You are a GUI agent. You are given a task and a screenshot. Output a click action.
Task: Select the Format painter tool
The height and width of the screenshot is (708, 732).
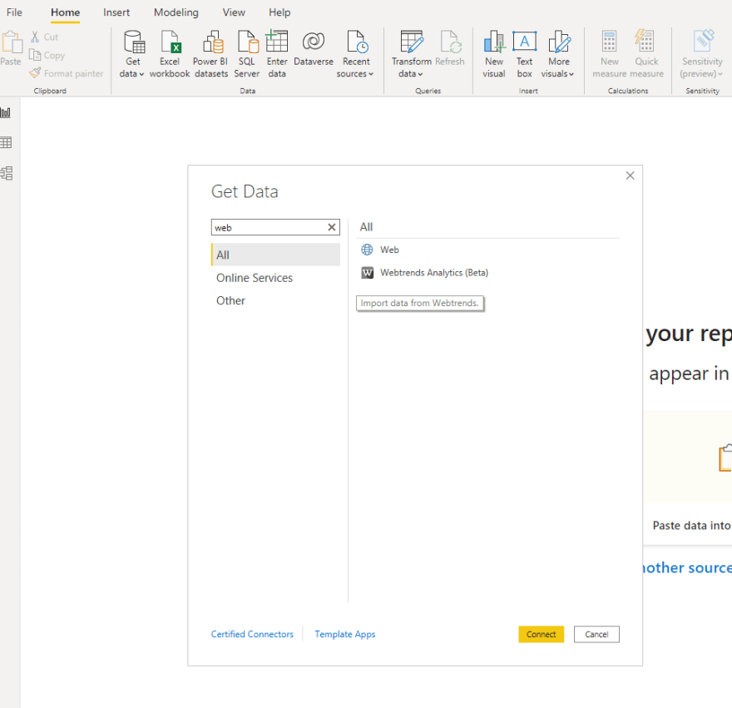pos(67,73)
